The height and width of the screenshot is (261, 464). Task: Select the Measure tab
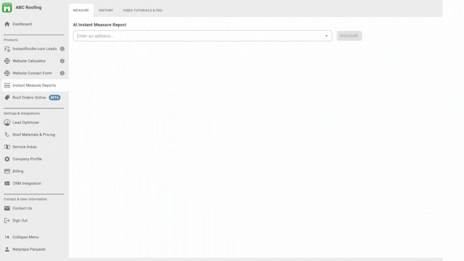pos(81,10)
